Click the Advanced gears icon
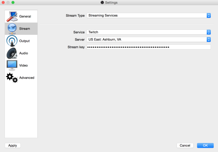This screenshot has width=218, height=152. (12, 78)
